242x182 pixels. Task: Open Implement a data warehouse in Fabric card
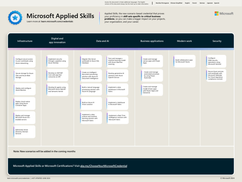[117, 89]
